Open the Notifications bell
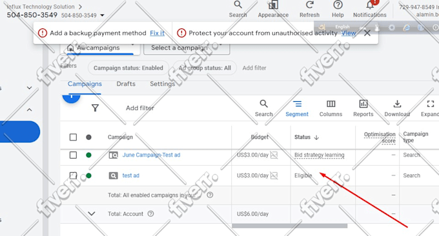 click(369, 10)
